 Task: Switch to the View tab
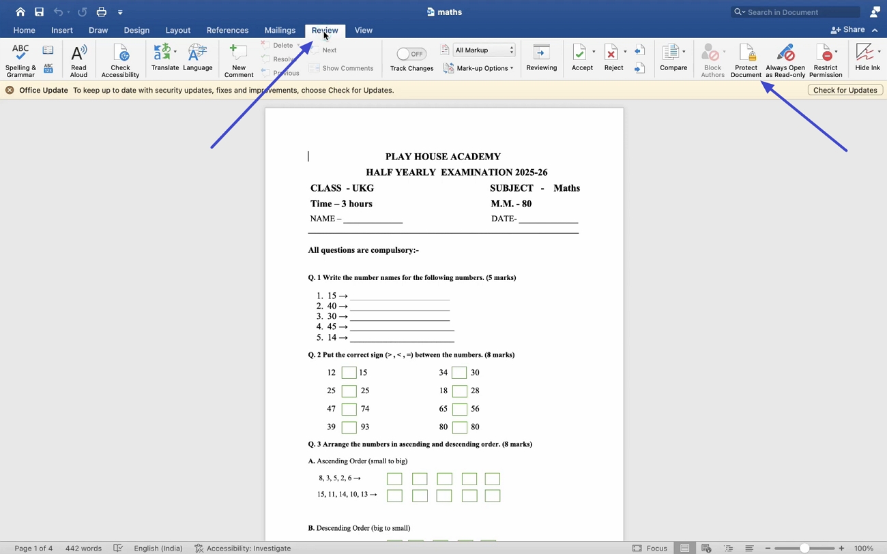364,30
